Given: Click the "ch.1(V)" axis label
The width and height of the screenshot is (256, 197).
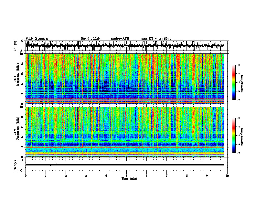Looking at the screenshot, I should click(16, 46).
